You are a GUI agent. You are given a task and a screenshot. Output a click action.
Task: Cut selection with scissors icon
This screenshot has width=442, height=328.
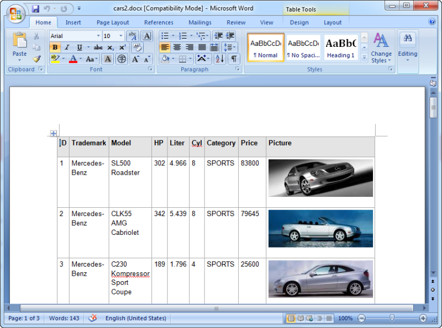(x=36, y=36)
